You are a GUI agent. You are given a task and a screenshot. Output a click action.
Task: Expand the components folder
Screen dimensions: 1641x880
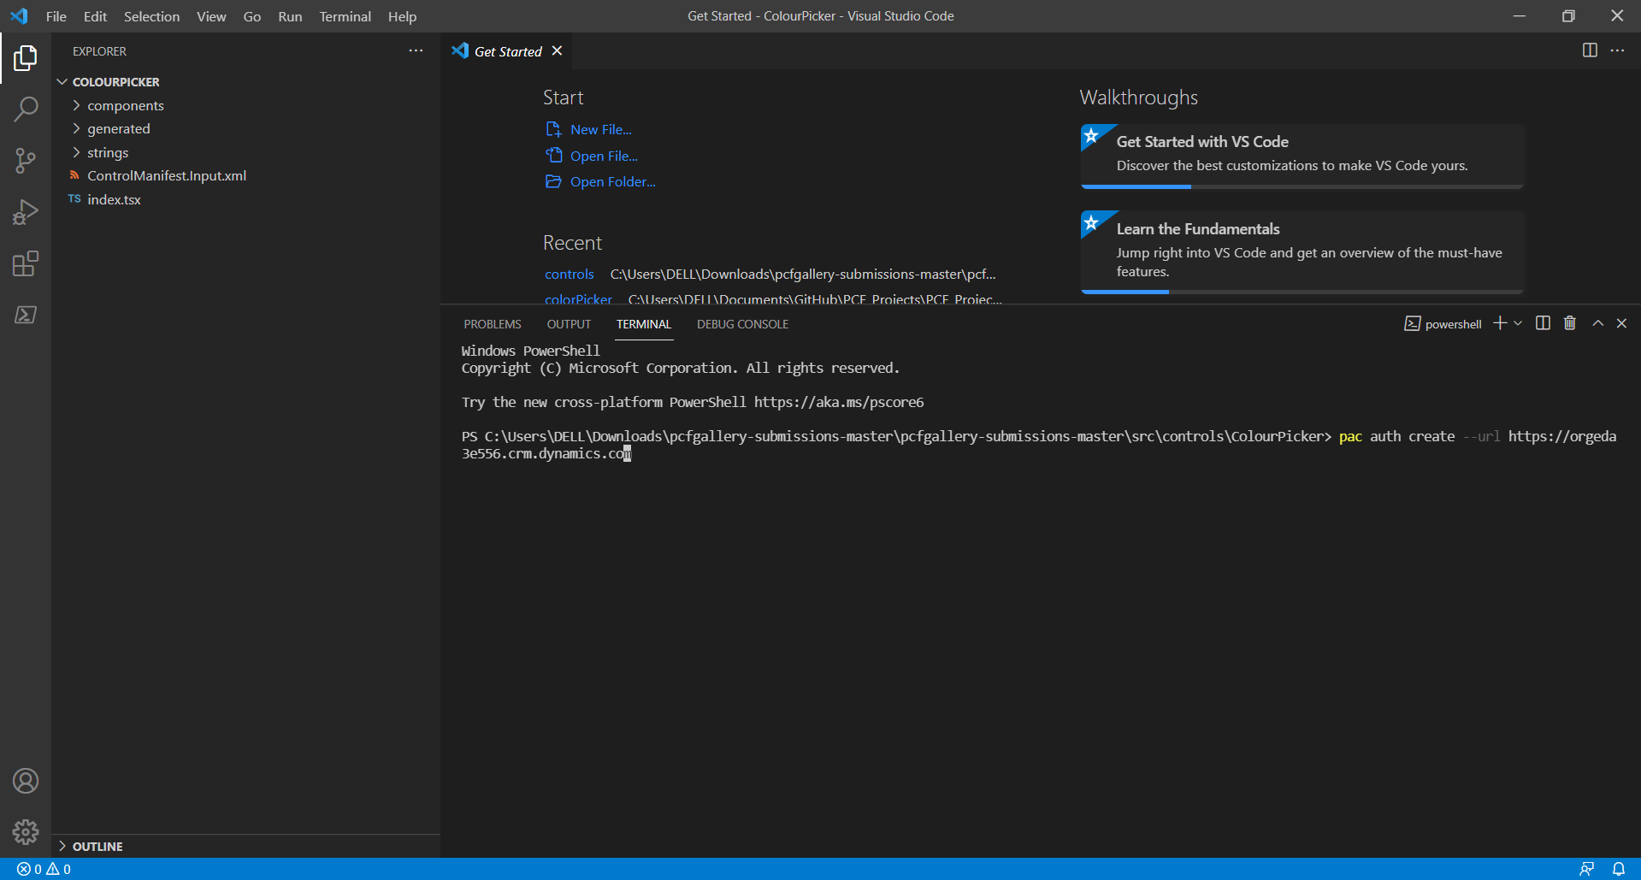(x=125, y=105)
